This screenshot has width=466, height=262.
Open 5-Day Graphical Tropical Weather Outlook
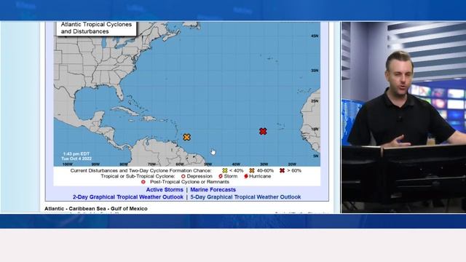point(245,197)
